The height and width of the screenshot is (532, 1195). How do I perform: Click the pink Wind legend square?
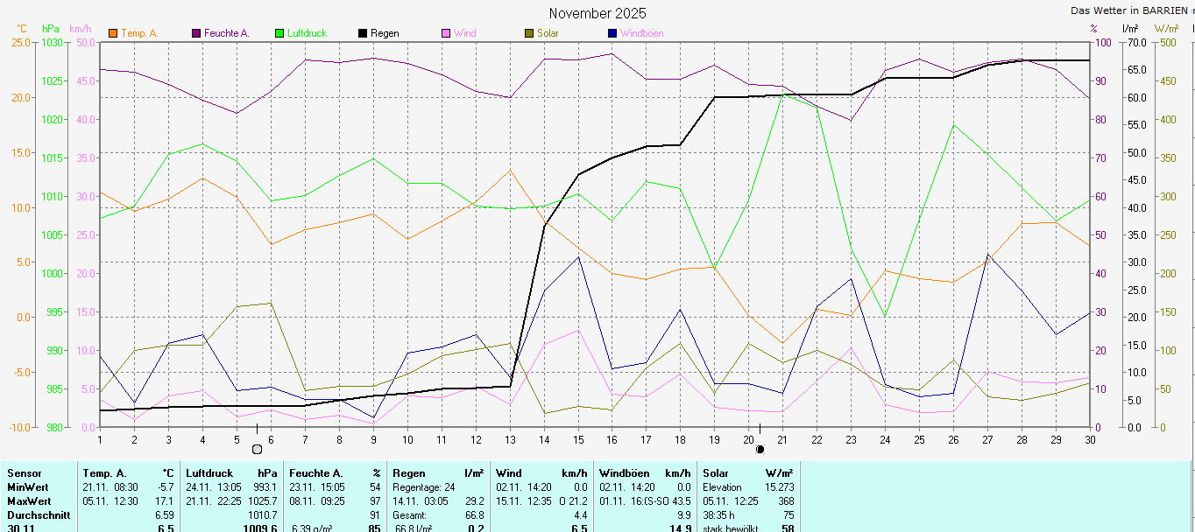point(446,33)
